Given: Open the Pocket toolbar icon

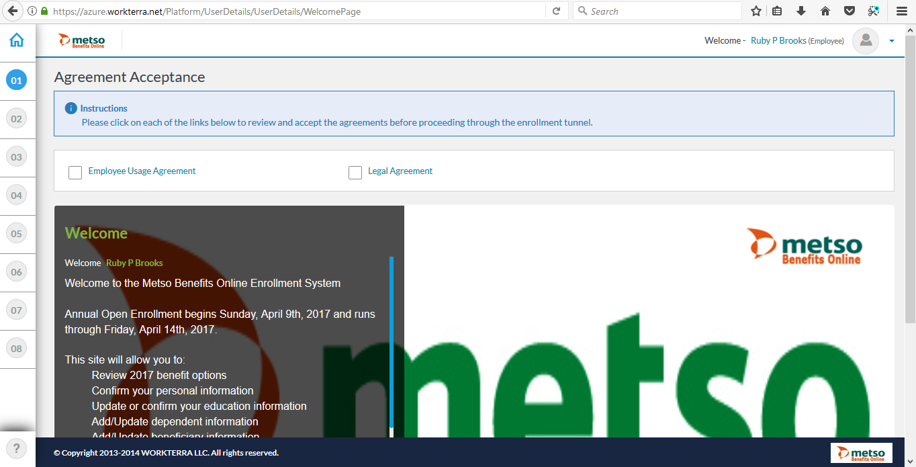Looking at the screenshot, I should (x=850, y=11).
